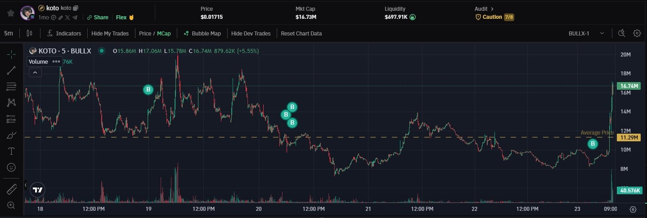Click the TradingView logo
This screenshot has width=647, height=218.
pos(38,190)
